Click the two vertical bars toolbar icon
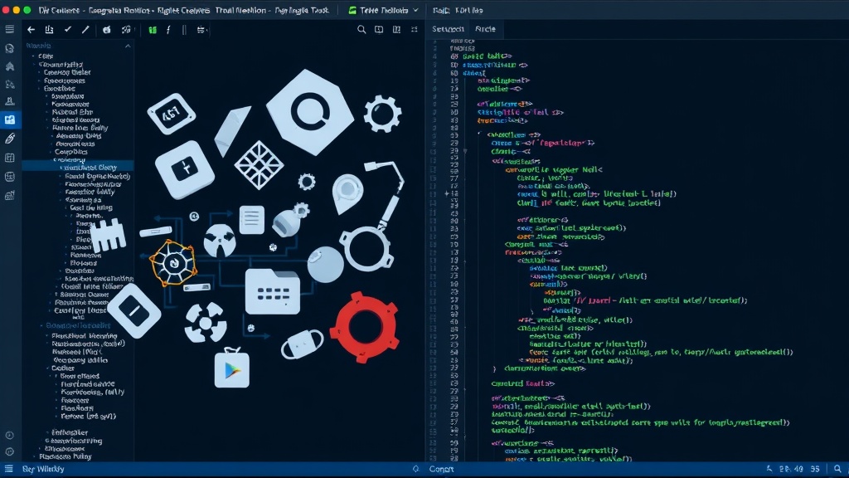The width and height of the screenshot is (849, 478). 184,30
